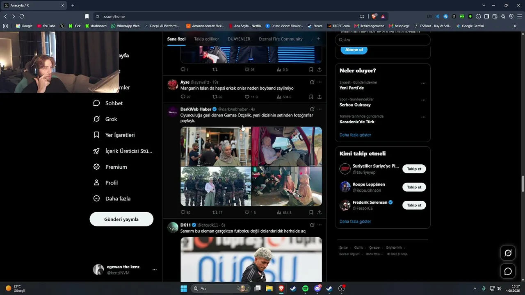
Task: Expand Daha fazla menu in the sidebar
Action: [112, 199]
